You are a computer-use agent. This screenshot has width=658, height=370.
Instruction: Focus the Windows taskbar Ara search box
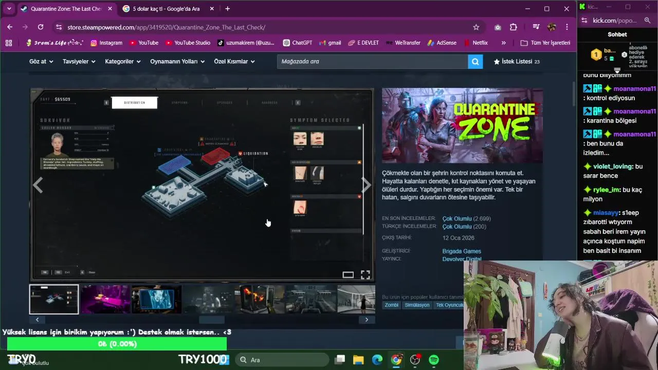click(282, 360)
